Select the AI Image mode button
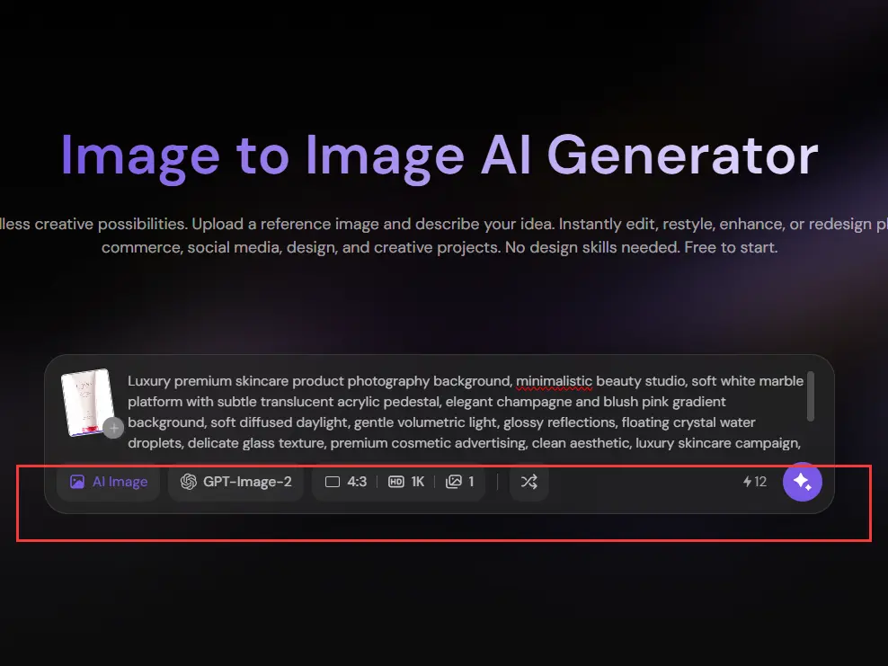 [x=108, y=482]
